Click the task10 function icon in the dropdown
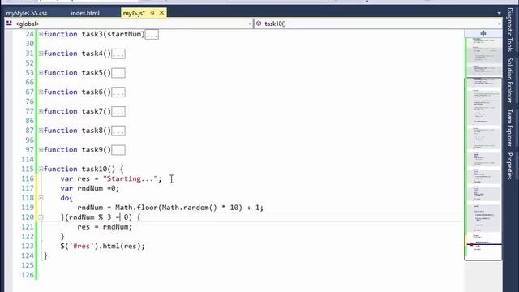 click(x=259, y=24)
